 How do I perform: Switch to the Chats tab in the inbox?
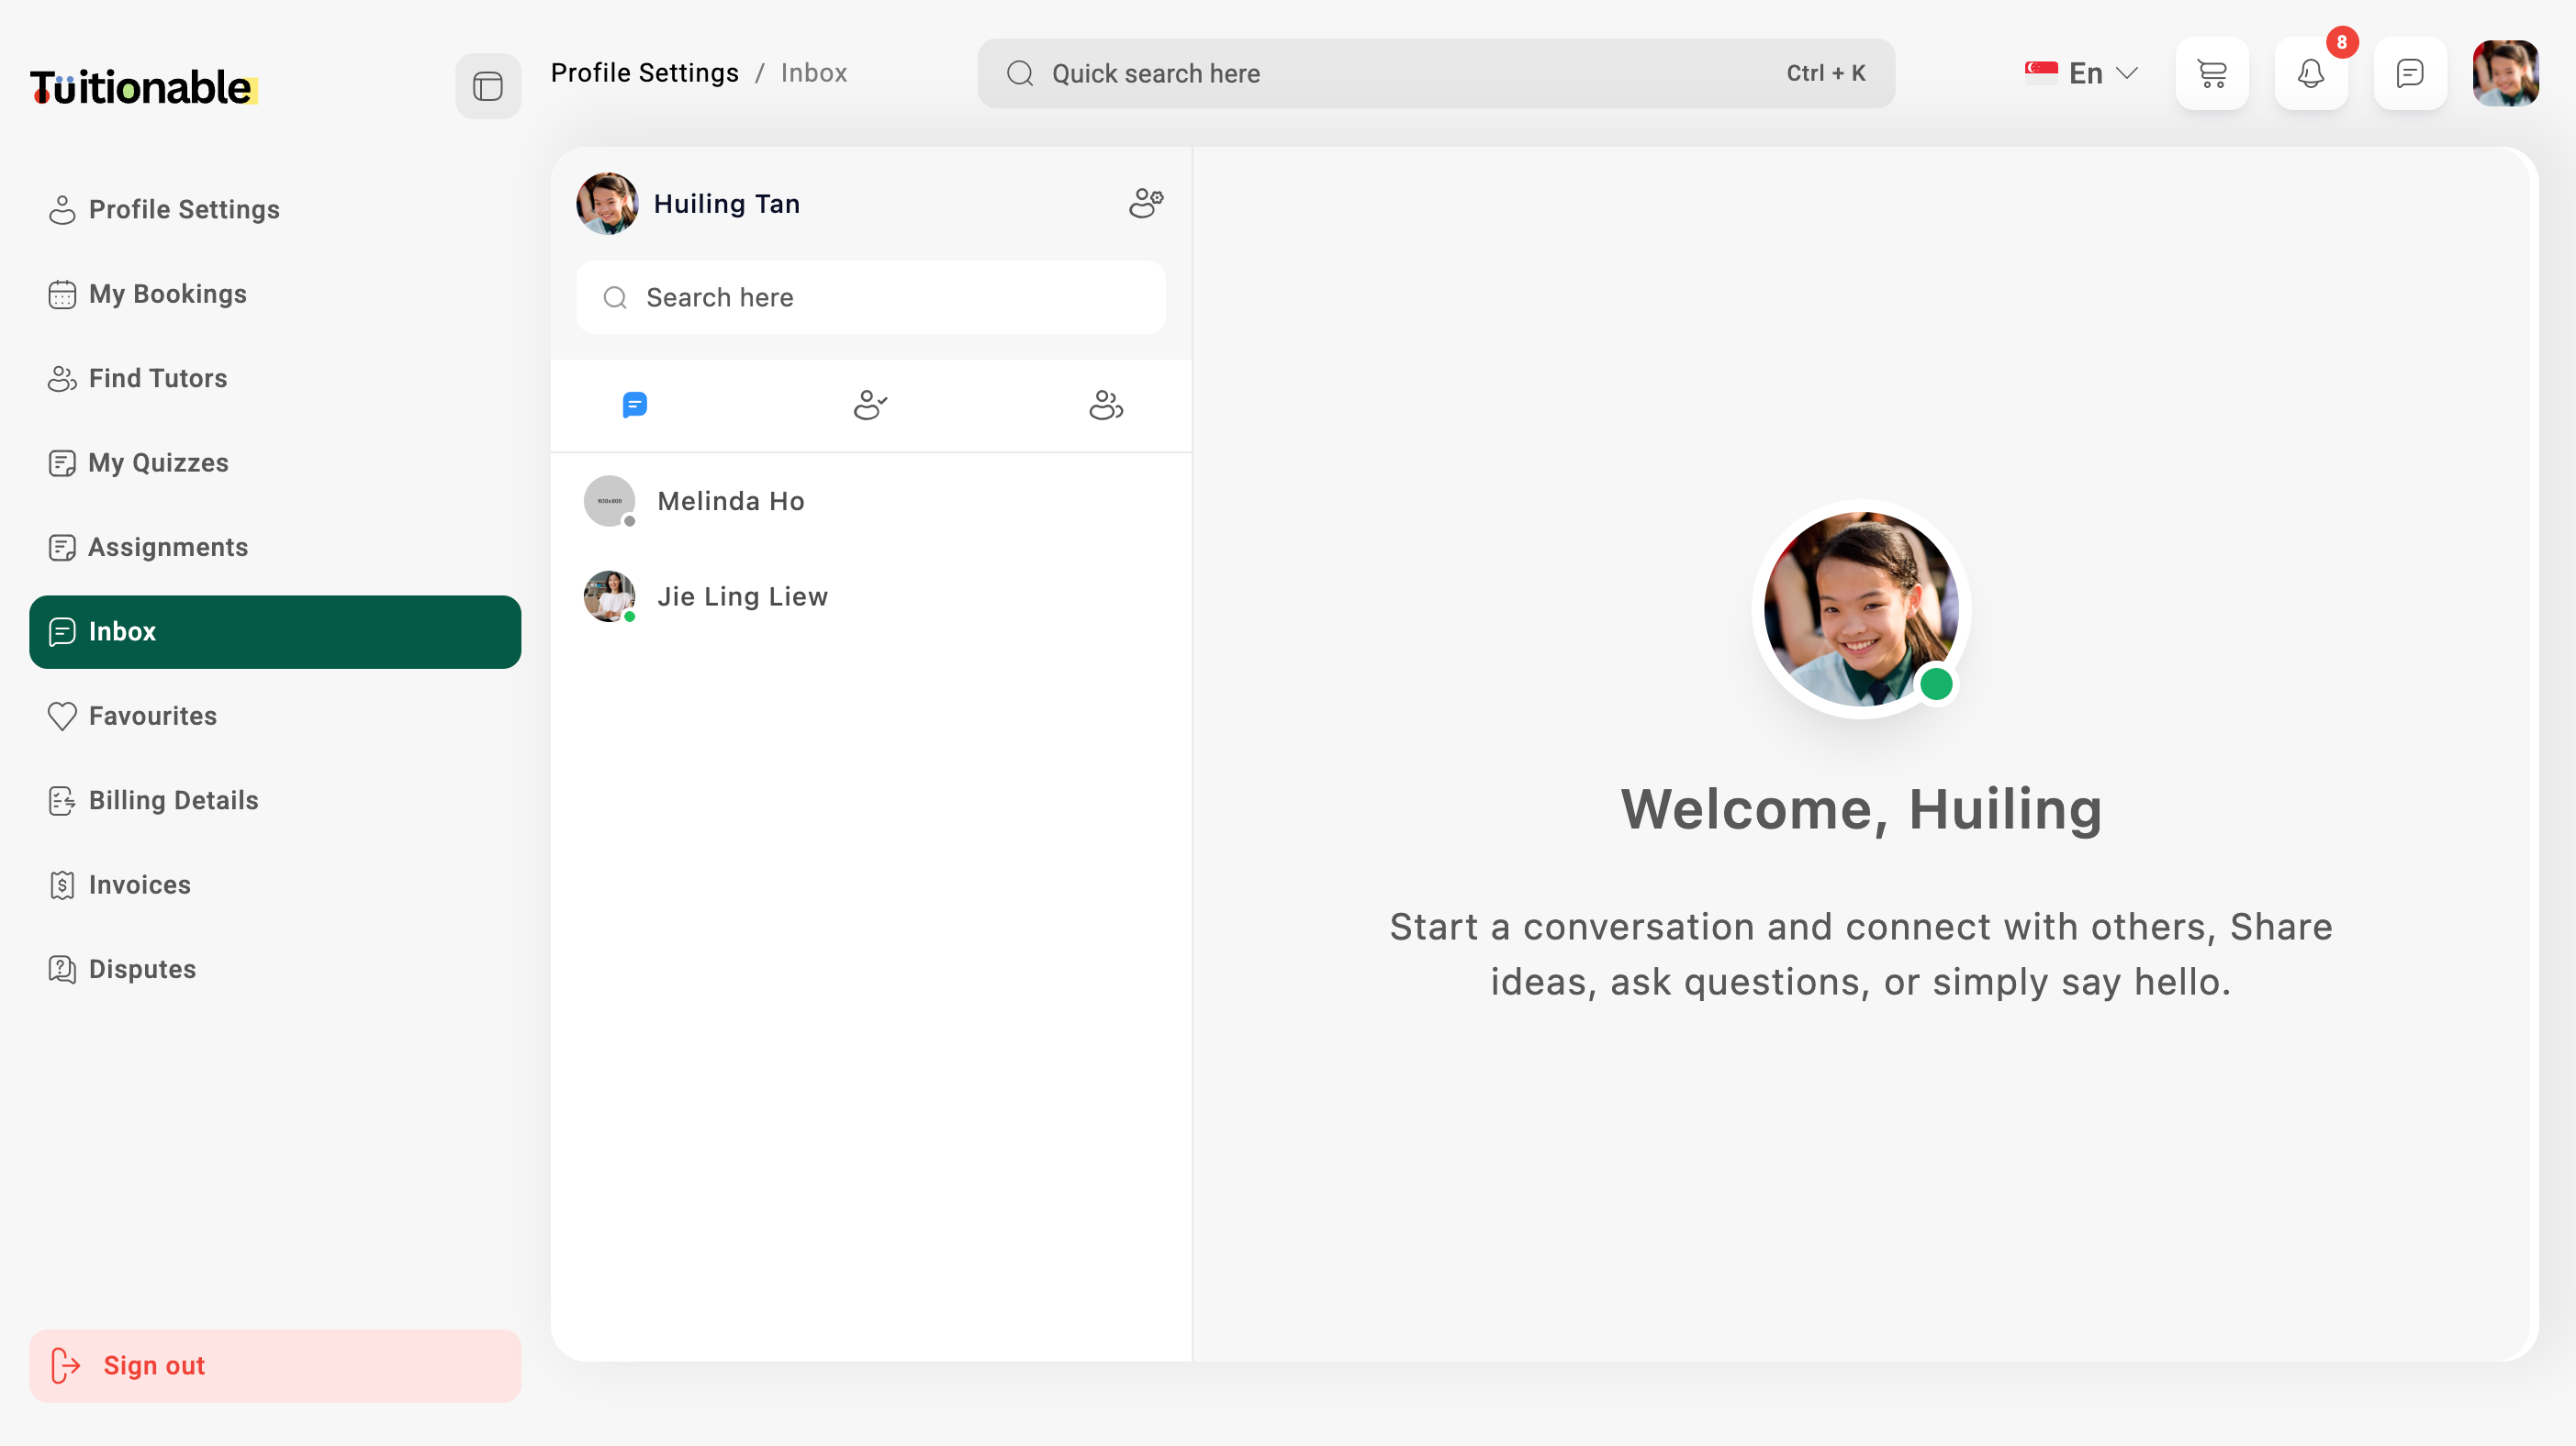coord(635,405)
